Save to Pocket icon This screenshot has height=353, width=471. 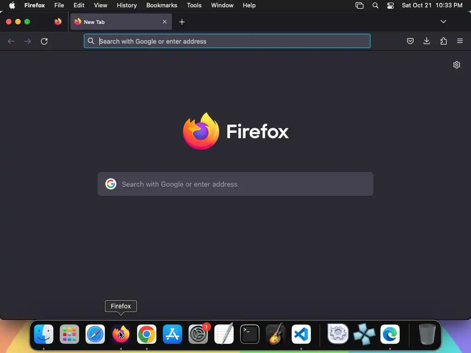coord(410,41)
